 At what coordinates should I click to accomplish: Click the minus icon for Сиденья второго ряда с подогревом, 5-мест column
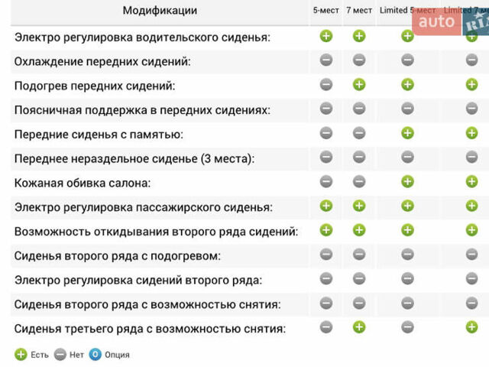tap(326, 255)
